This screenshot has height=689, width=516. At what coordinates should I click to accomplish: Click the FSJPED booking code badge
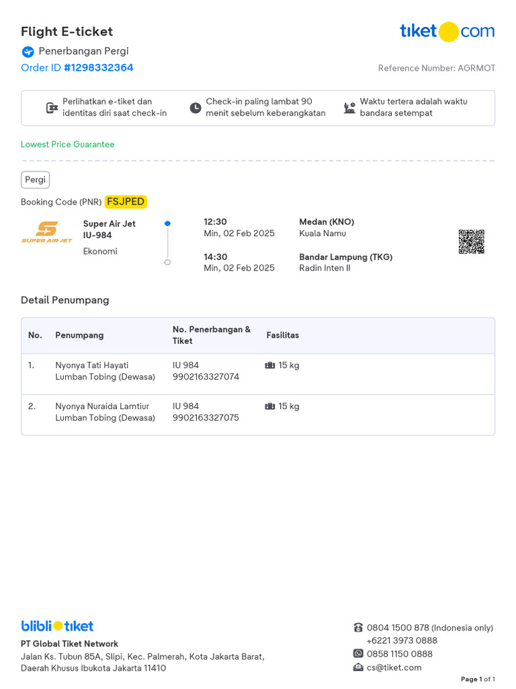(126, 202)
